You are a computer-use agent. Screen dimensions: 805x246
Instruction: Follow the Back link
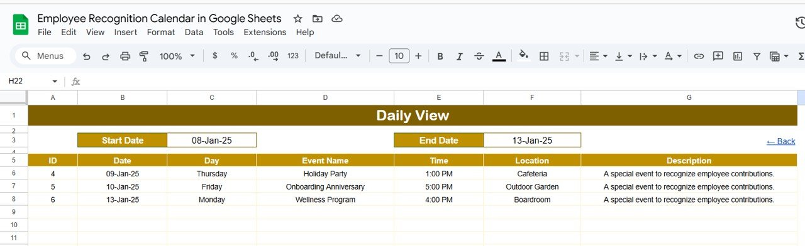(781, 141)
